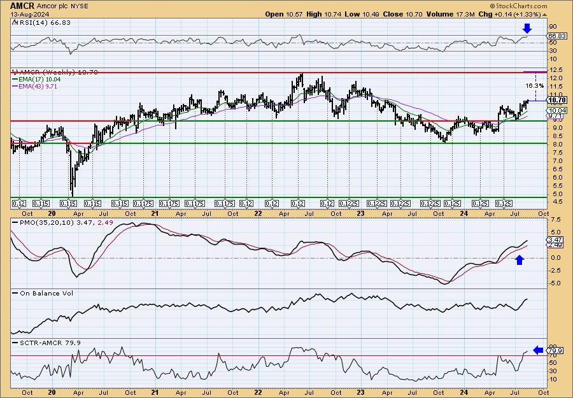Select the High 10.74 value
573x398 pixels.
click(324, 14)
